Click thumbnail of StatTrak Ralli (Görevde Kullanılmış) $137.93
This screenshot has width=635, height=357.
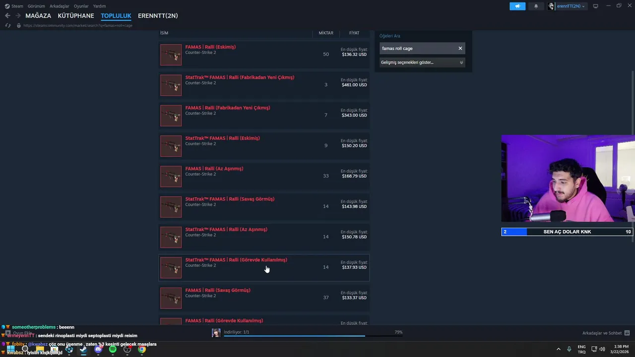point(171,268)
